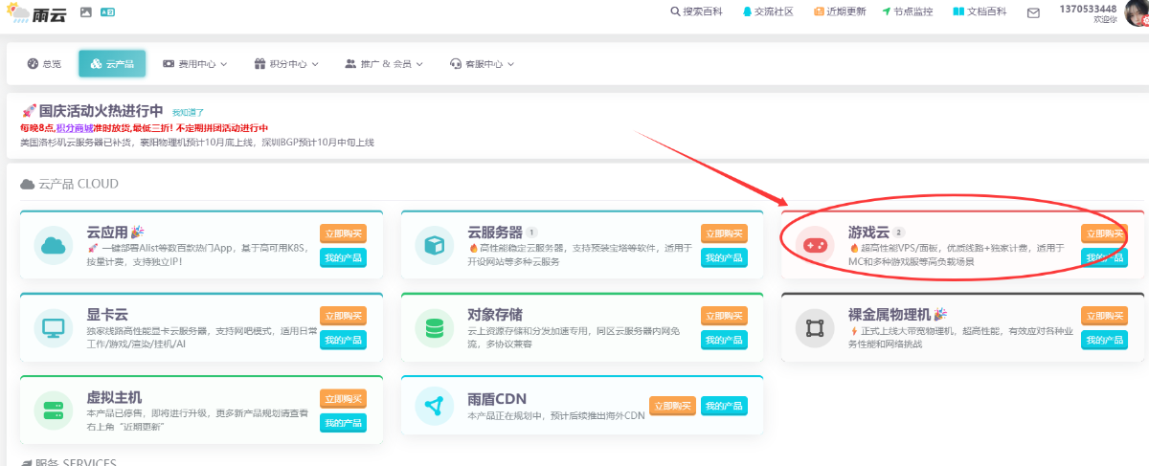1149x466 pixels.
Task: Expand the 费用中心 dropdown menu
Action: [194, 64]
